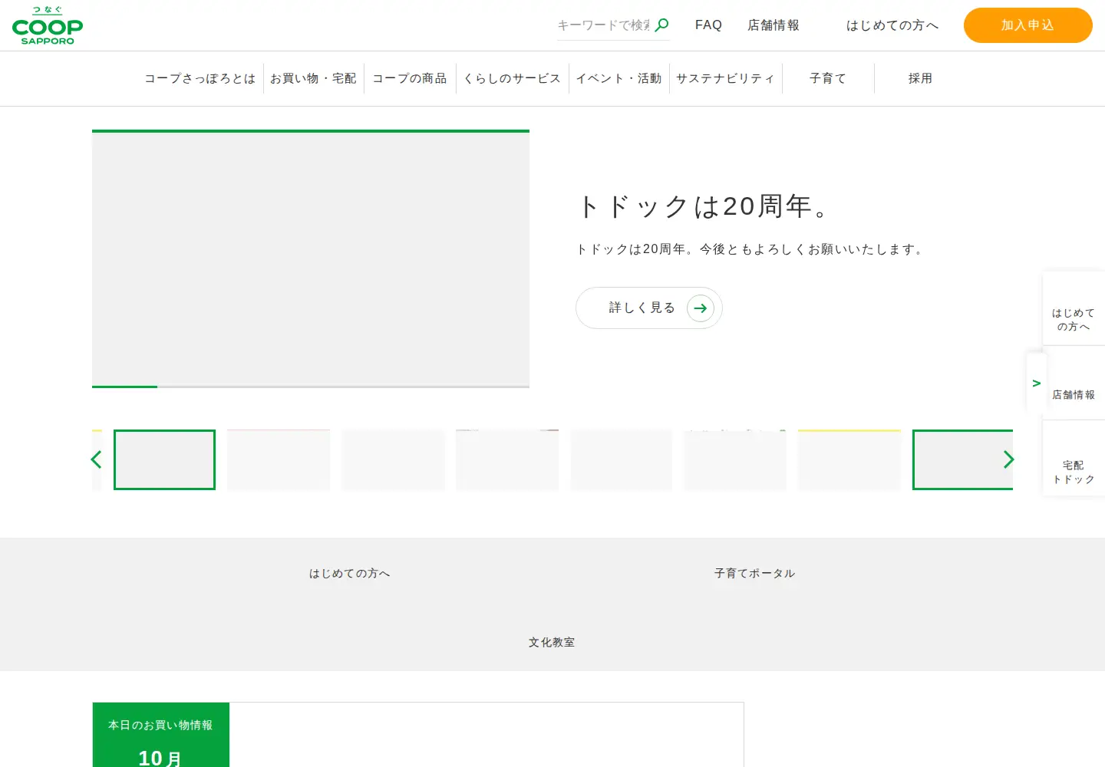Click side panel 宅配トドック shortcut

click(1074, 458)
